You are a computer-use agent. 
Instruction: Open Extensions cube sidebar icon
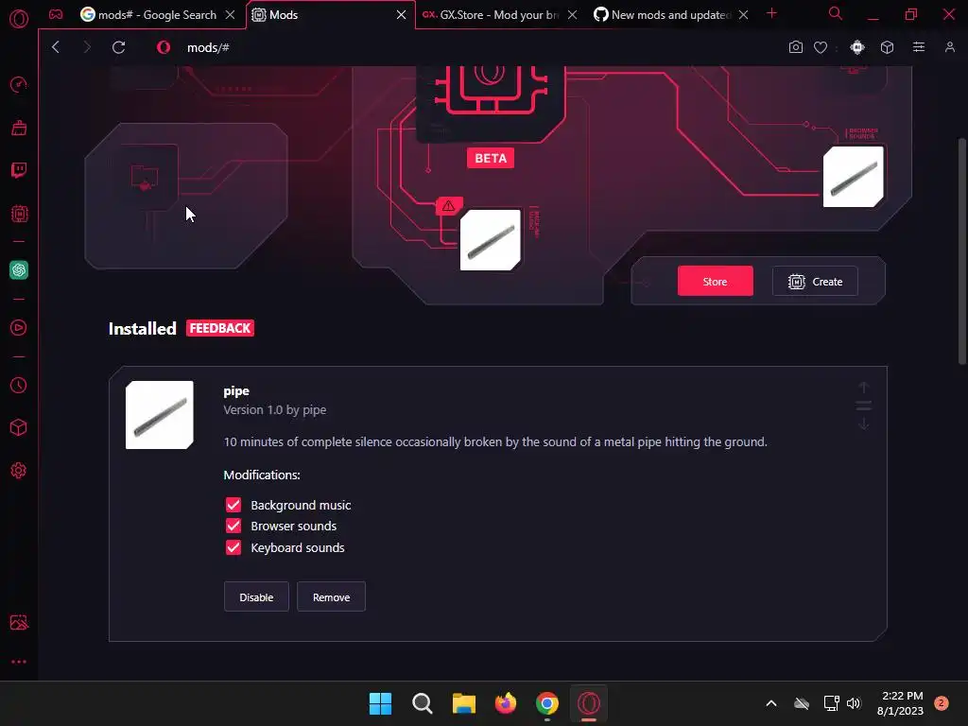pos(19,428)
